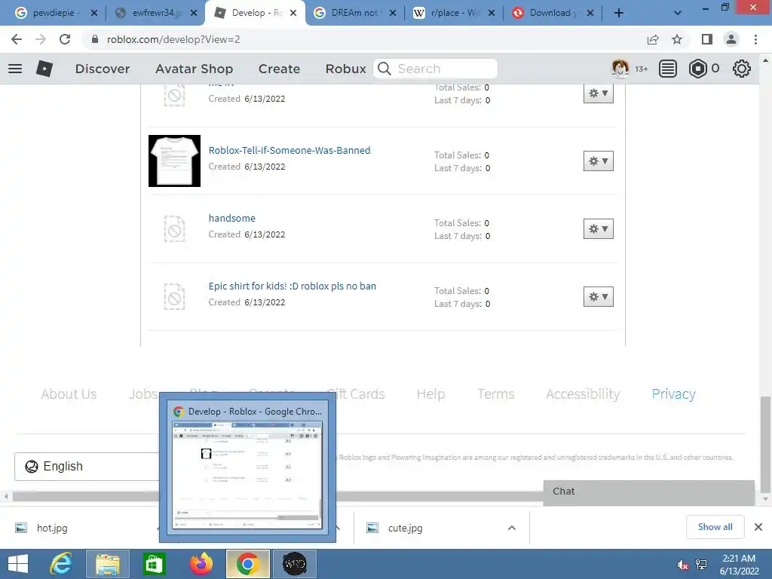Open the English language selector
Viewport: 772px width, 579px height.
87,466
